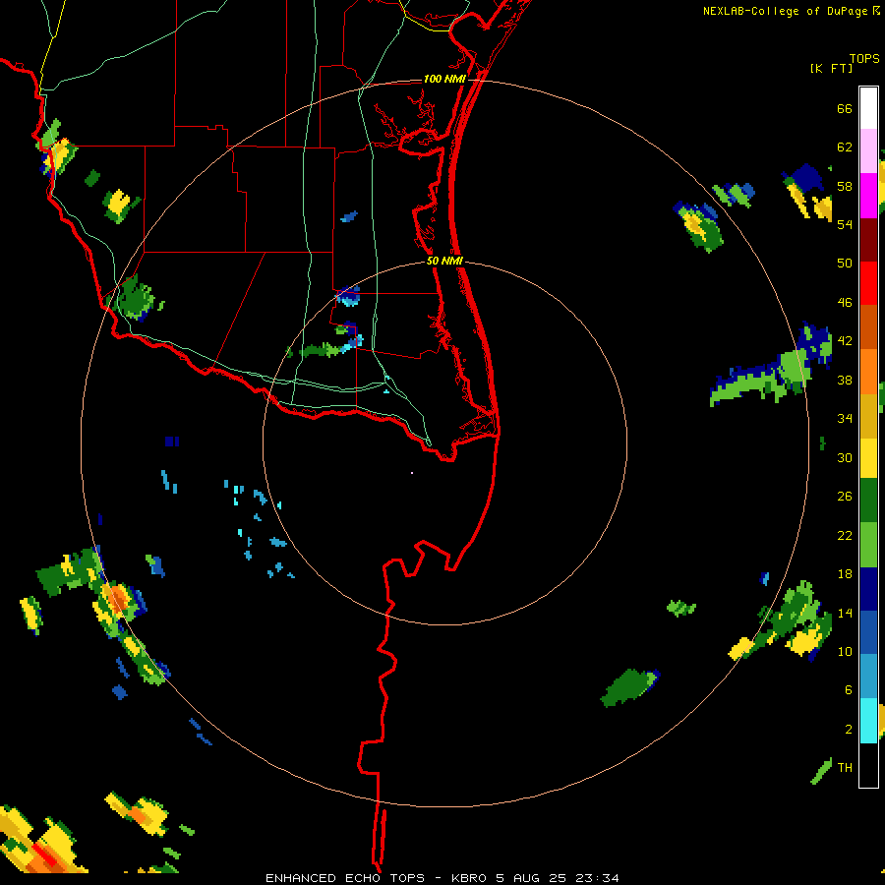
Task: Select the cyan legend swatch
Action: (x=868, y=721)
